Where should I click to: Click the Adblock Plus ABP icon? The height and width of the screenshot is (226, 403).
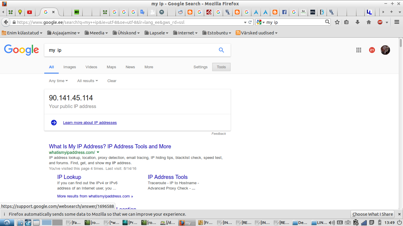coord(380,22)
